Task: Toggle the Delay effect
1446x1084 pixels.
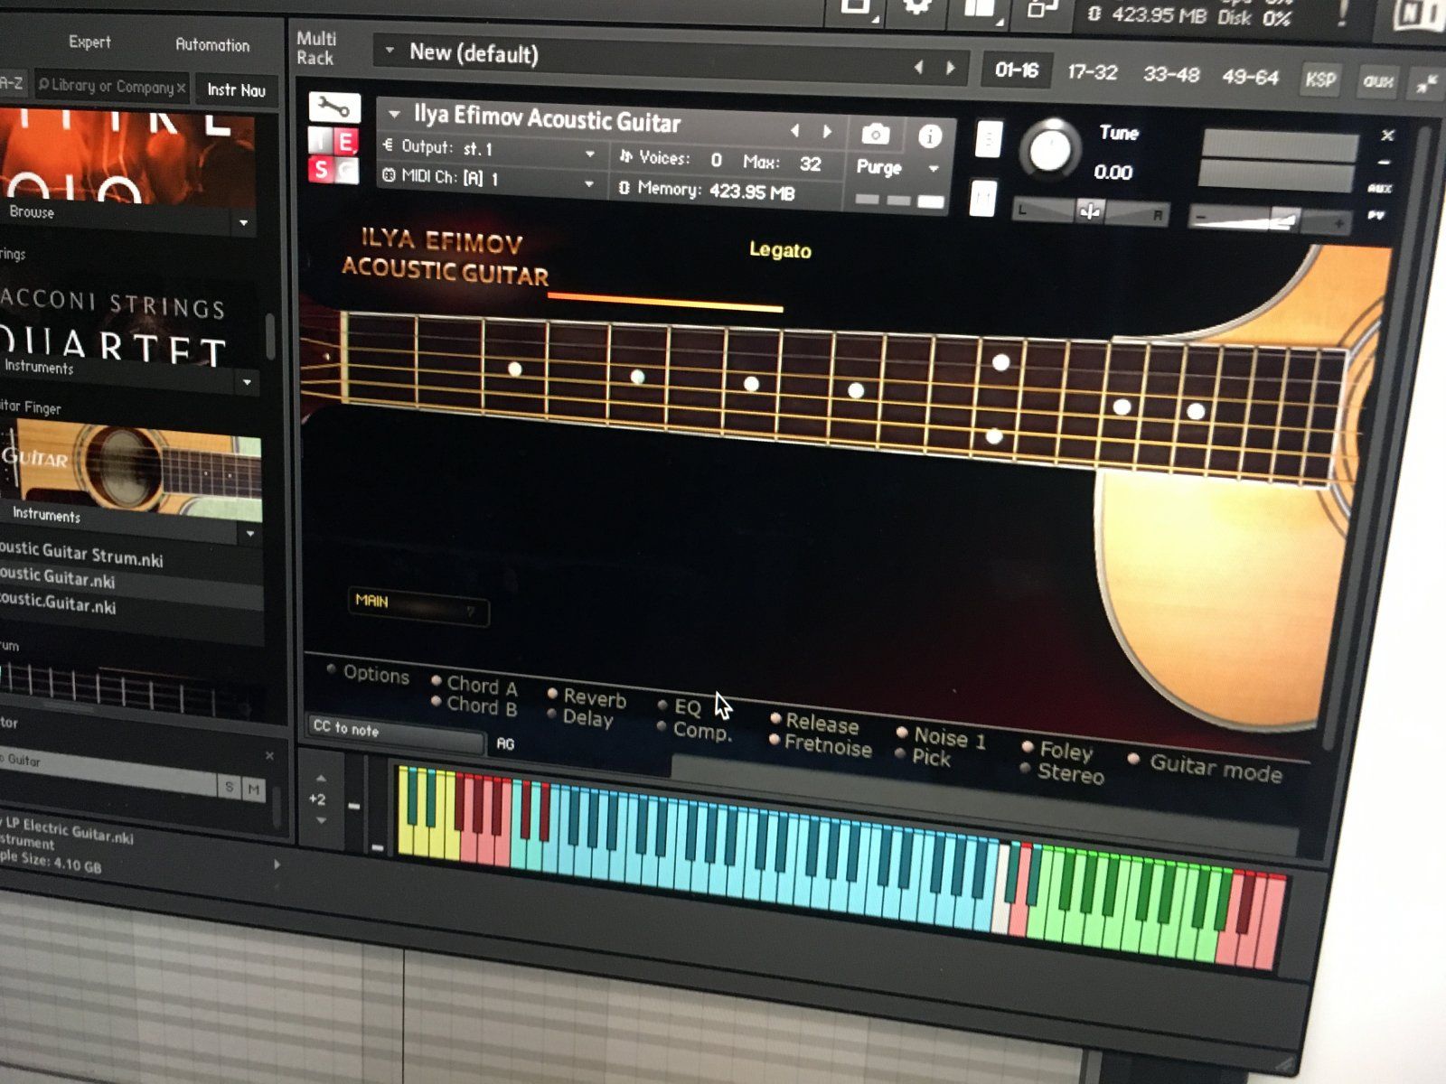Action: (x=551, y=714)
